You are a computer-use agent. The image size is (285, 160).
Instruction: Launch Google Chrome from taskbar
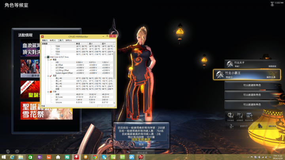pyautogui.click(x=95, y=157)
